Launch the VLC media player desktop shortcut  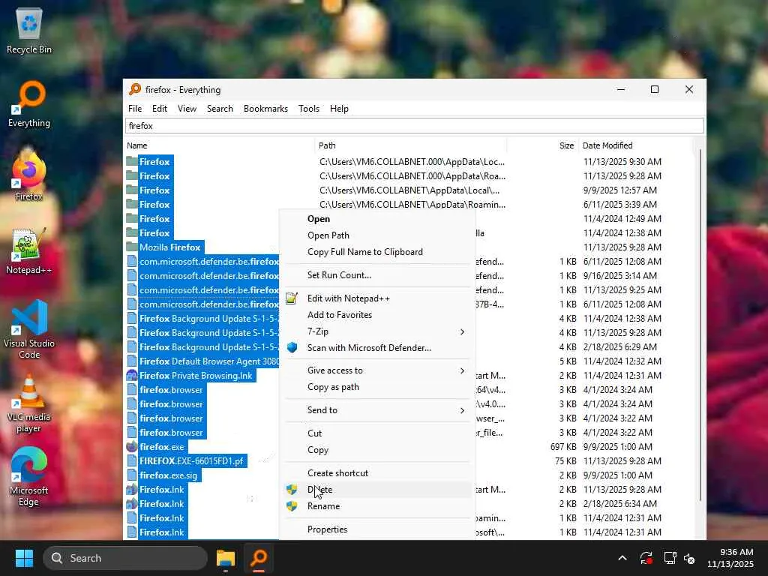tap(29, 404)
